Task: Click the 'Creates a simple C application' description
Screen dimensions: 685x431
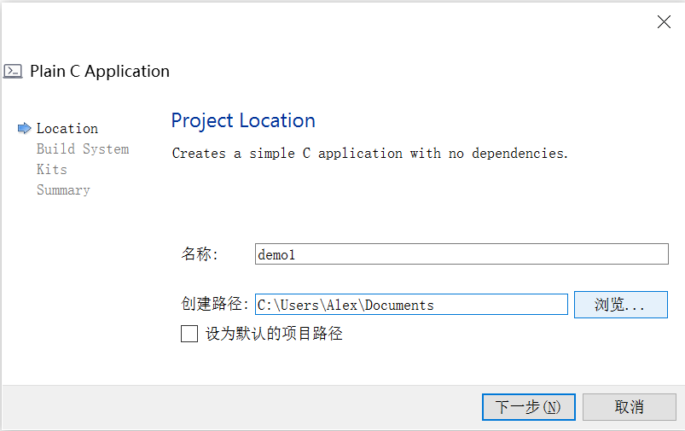Action: coord(370,154)
